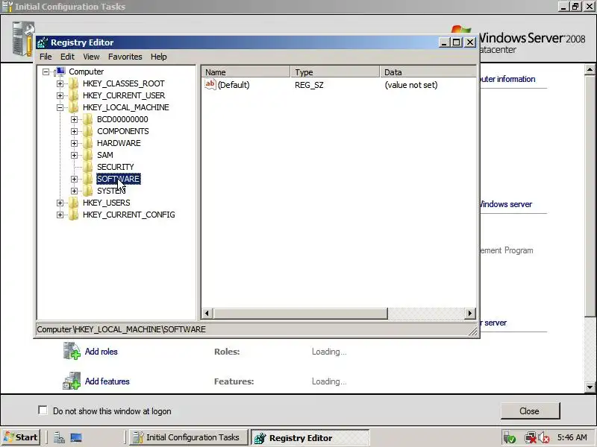
Task: Click the 5:46 AM system clock
Action: coord(572,437)
